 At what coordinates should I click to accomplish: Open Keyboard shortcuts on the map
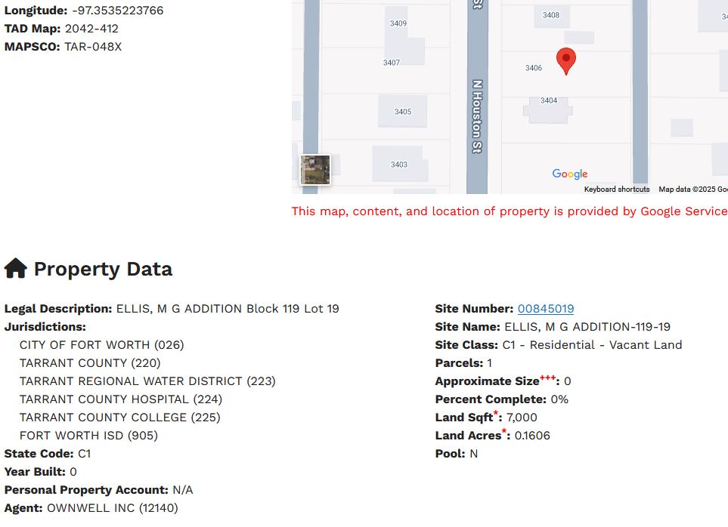point(616,190)
